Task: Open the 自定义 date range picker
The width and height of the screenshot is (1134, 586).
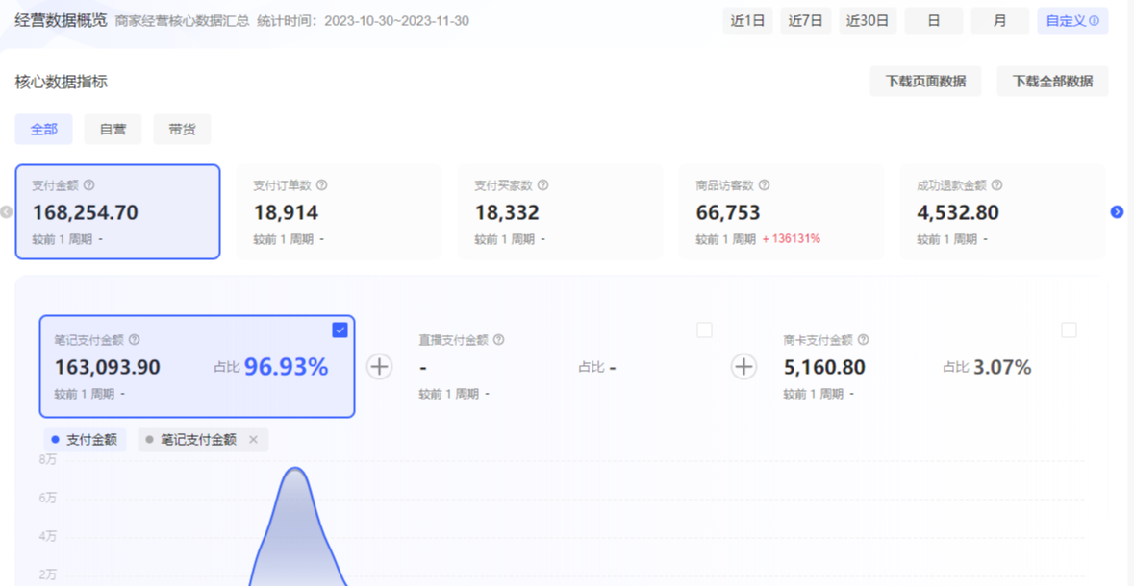Action: point(1071,21)
